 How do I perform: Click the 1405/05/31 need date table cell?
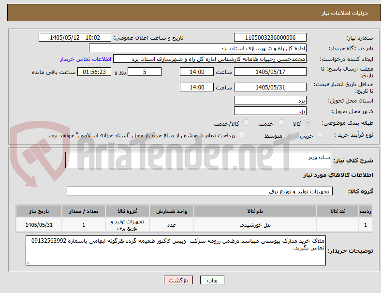tap(39, 225)
